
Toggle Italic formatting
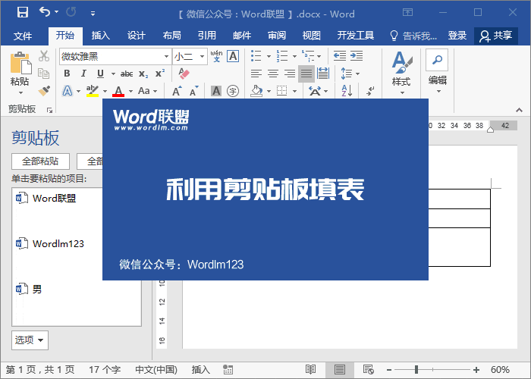[83, 74]
